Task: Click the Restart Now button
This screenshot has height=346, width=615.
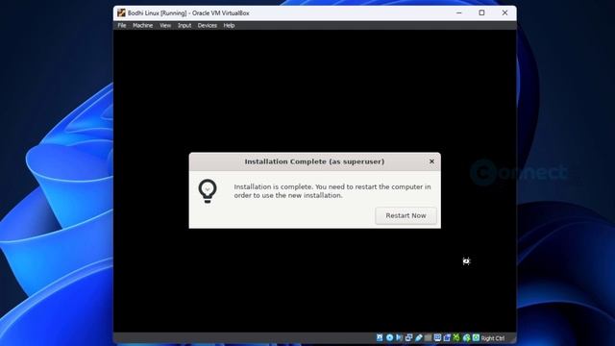Action: click(x=406, y=215)
